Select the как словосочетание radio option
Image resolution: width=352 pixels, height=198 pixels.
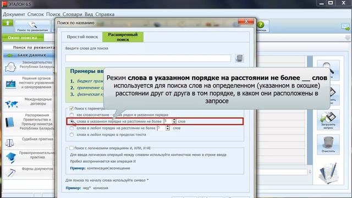[71, 115]
